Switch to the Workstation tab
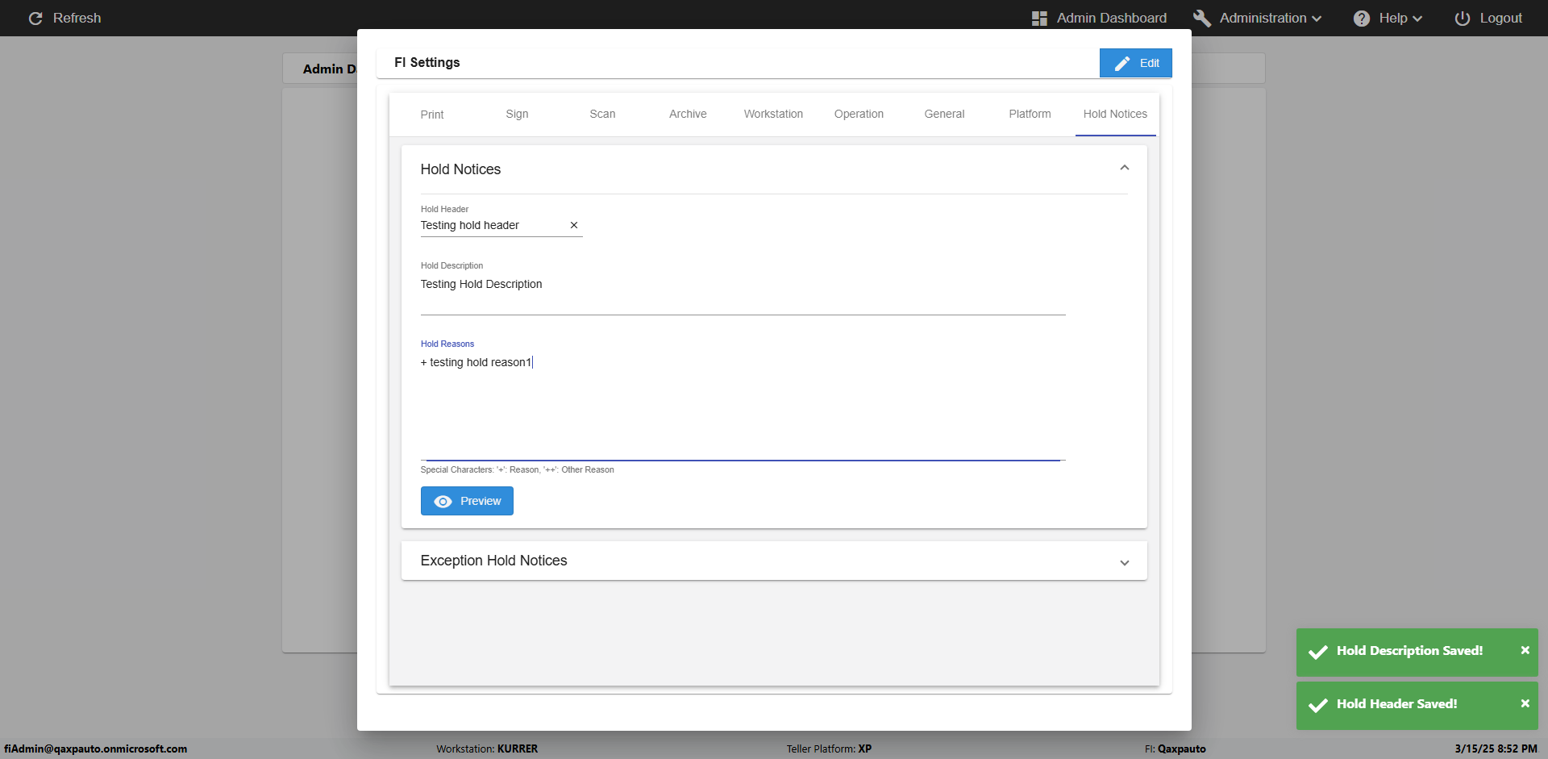This screenshot has width=1548, height=759. point(773,115)
